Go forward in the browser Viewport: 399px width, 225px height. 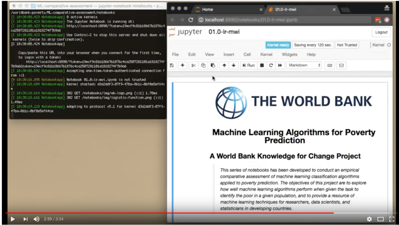point(182,20)
